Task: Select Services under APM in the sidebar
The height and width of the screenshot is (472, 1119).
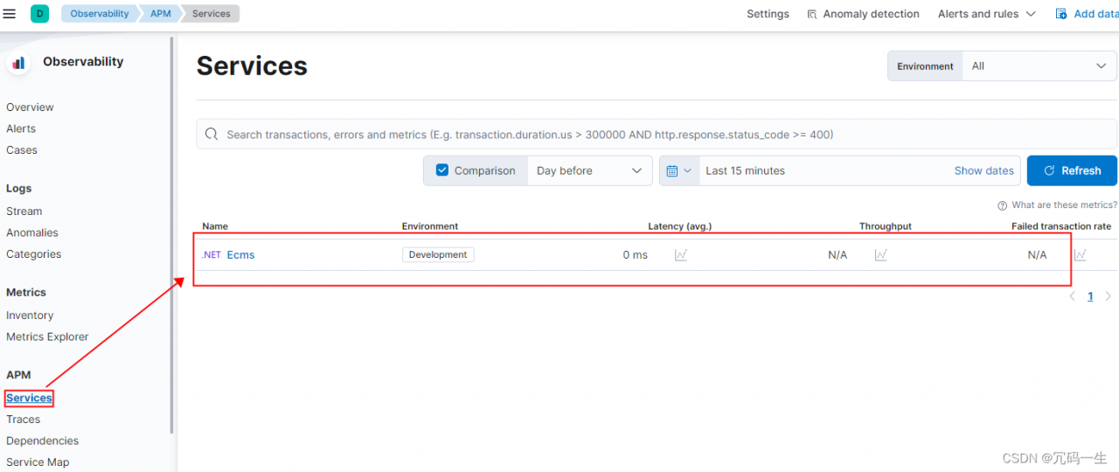Action: click(29, 398)
